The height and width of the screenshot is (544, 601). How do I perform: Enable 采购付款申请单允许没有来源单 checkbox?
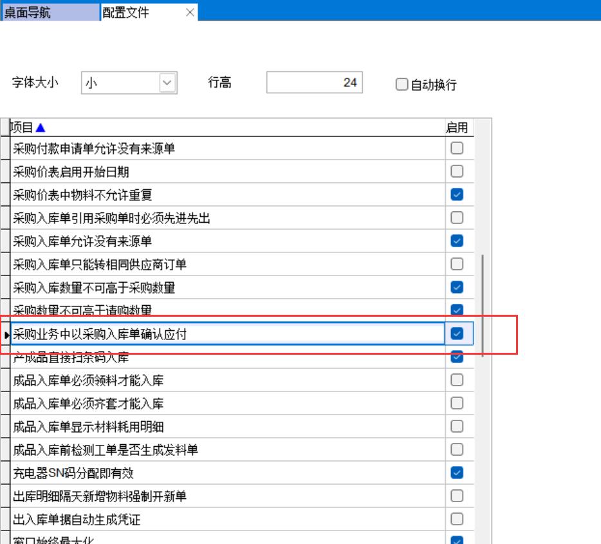pyautogui.click(x=457, y=148)
